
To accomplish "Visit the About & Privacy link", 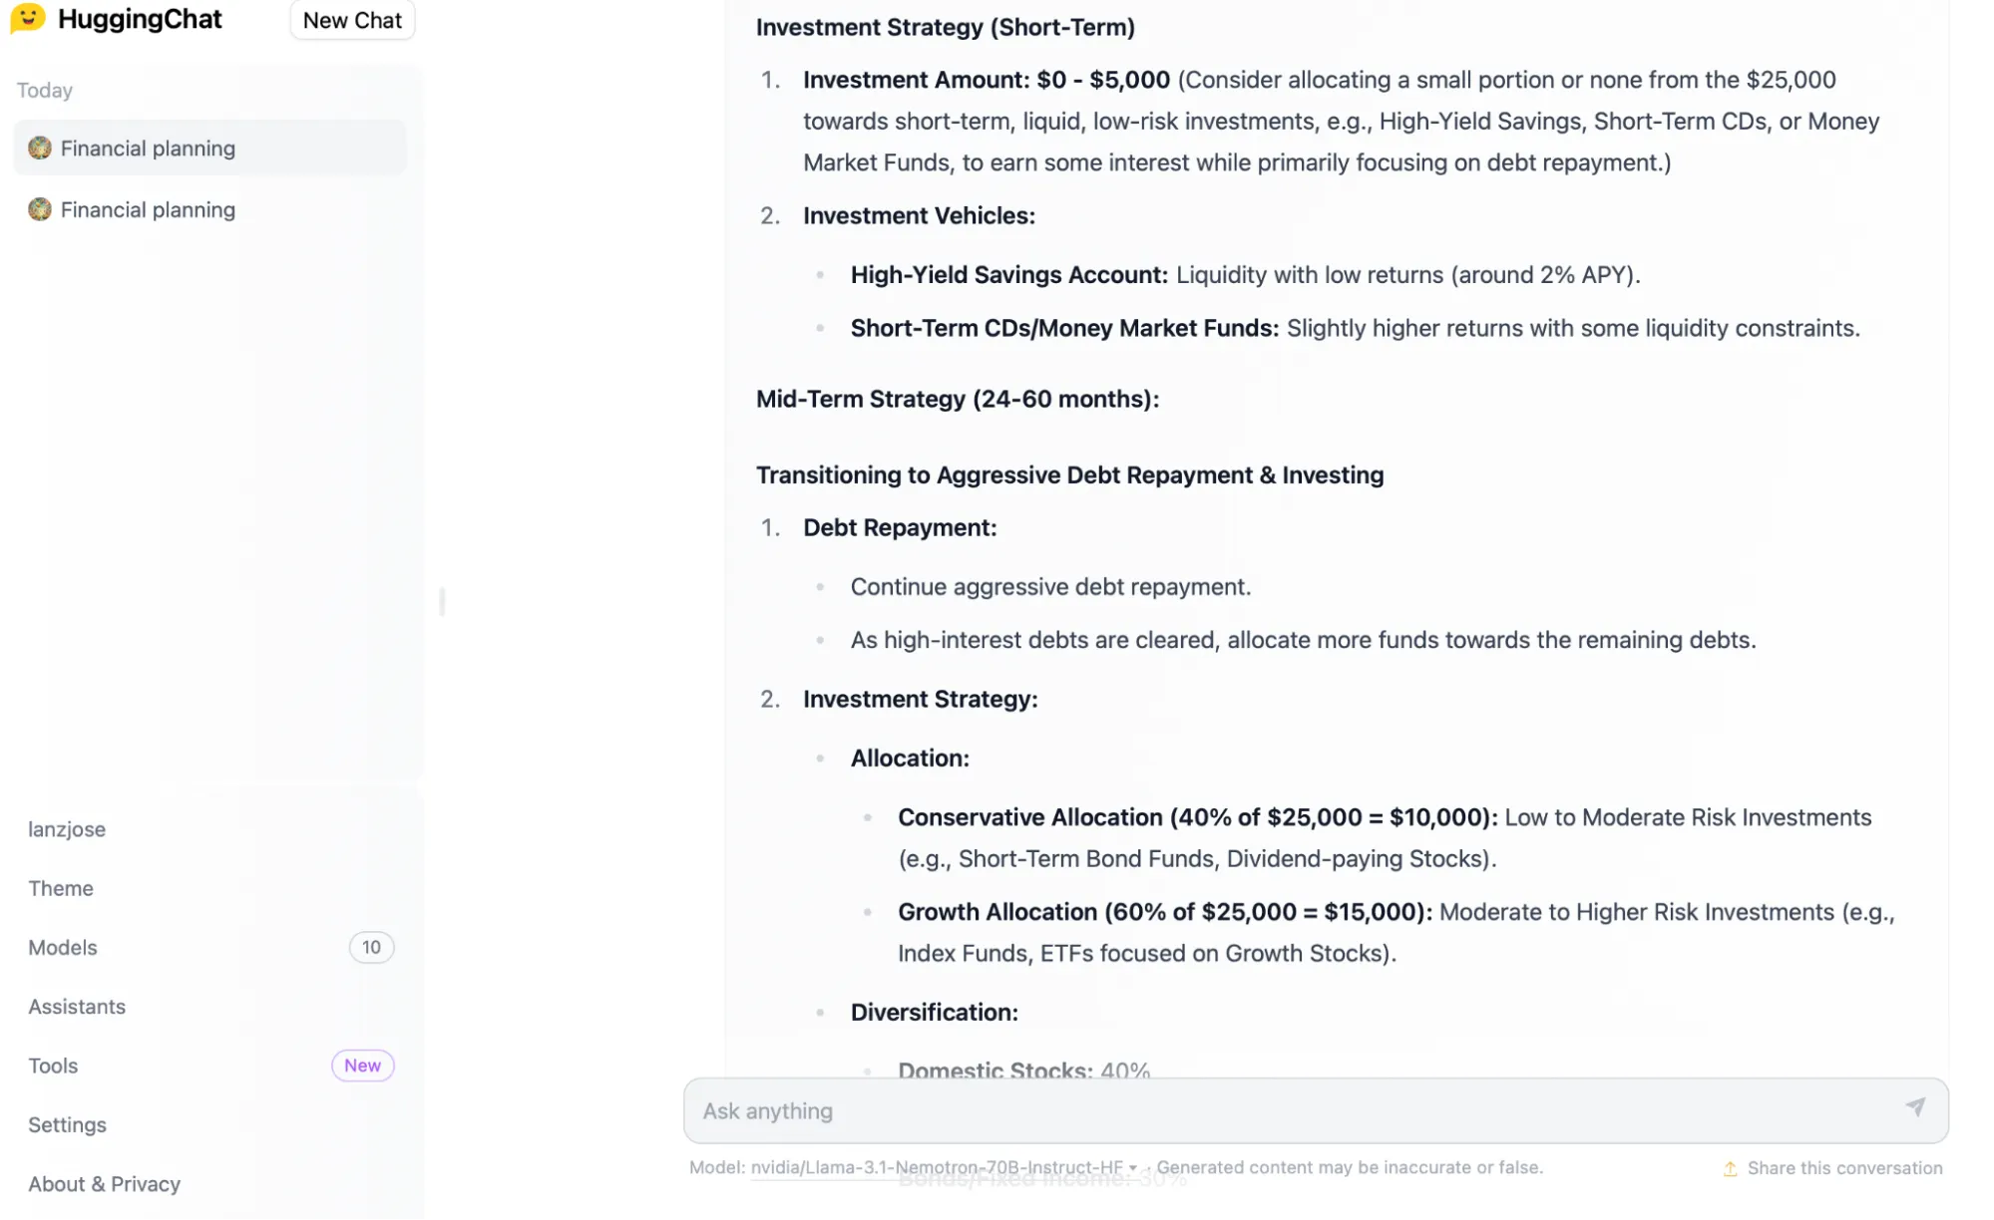I will coord(104,1184).
